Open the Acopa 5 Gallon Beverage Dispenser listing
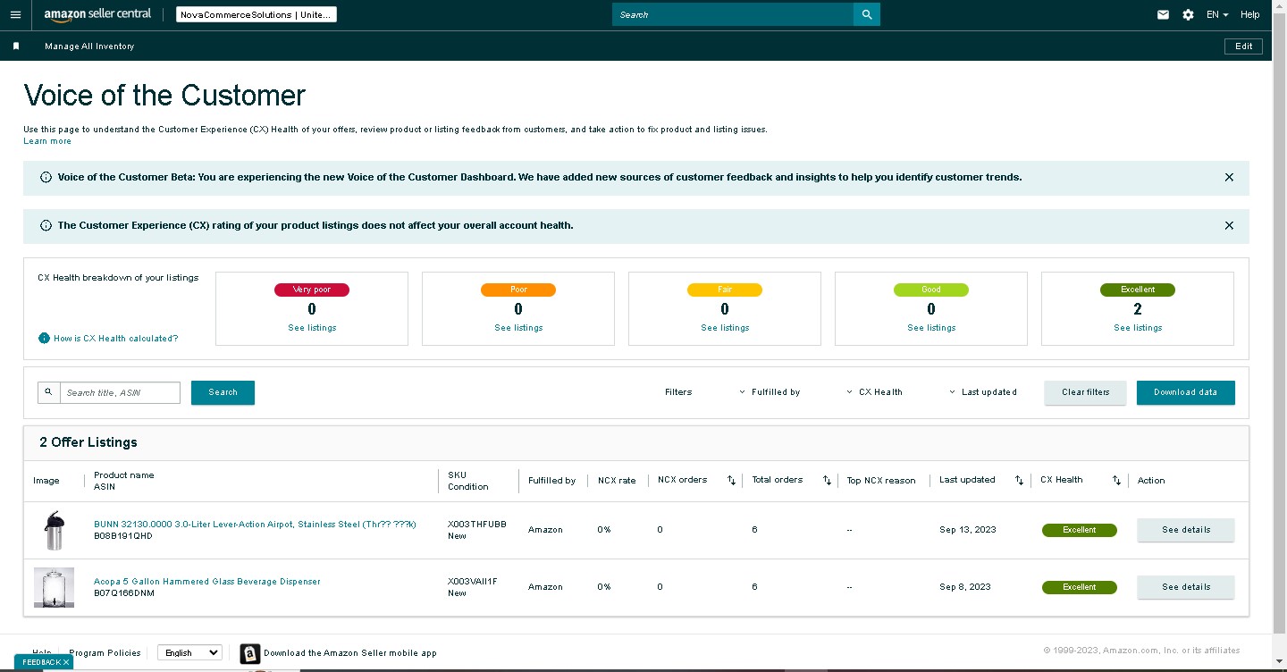This screenshot has width=1287, height=672. pos(206,582)
